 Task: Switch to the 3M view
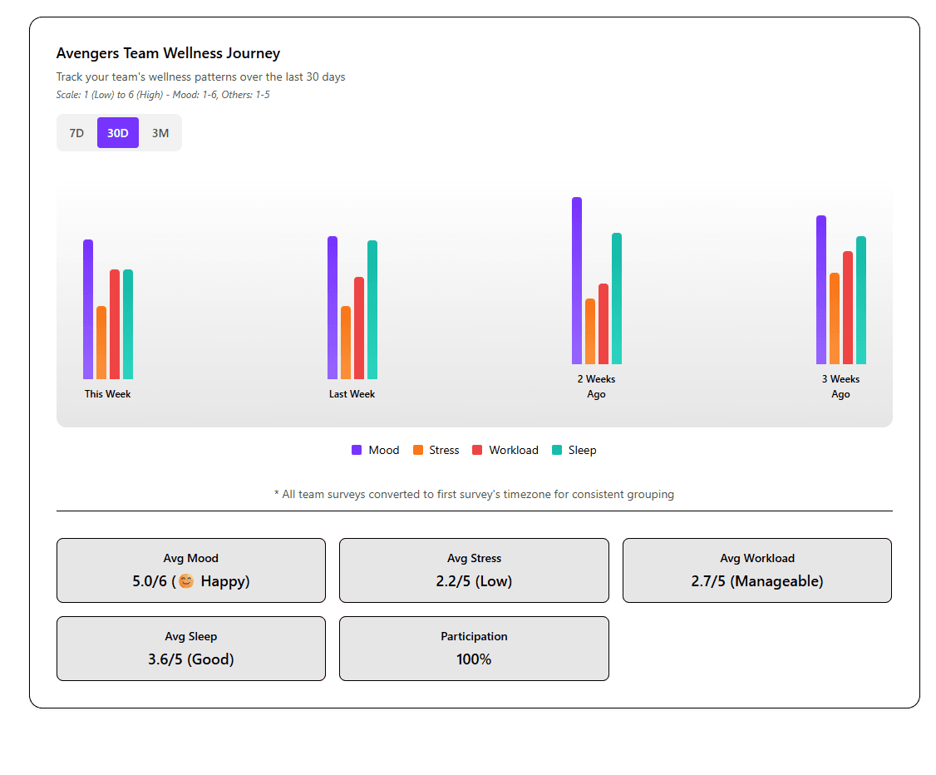160,132
